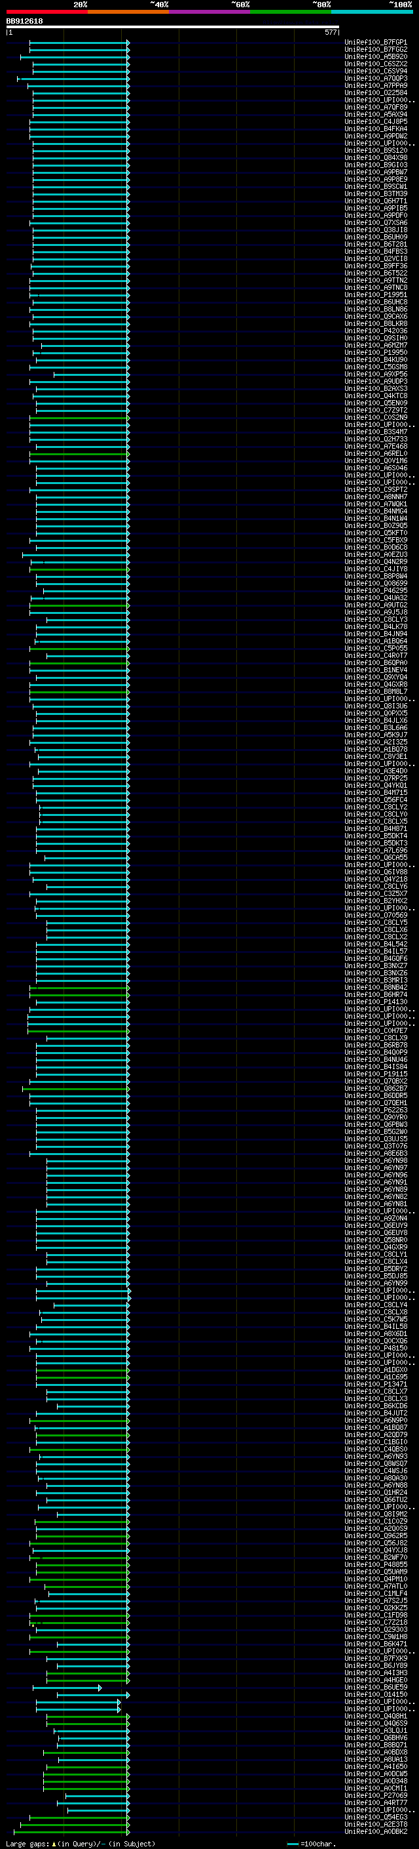Viewport: 419px width, 1849px height.
Task: Pick hit UniRef100_P46295
Action: click(375, 591)
